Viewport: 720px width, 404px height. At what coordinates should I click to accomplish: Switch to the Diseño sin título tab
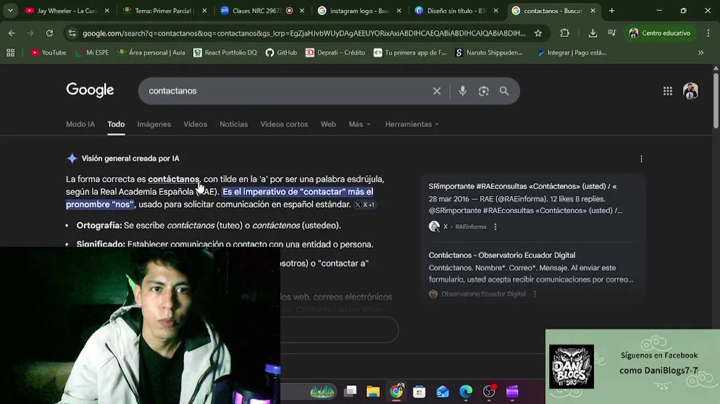456,11
